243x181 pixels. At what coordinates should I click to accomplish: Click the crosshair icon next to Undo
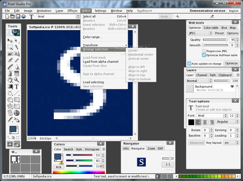(177, 16)
